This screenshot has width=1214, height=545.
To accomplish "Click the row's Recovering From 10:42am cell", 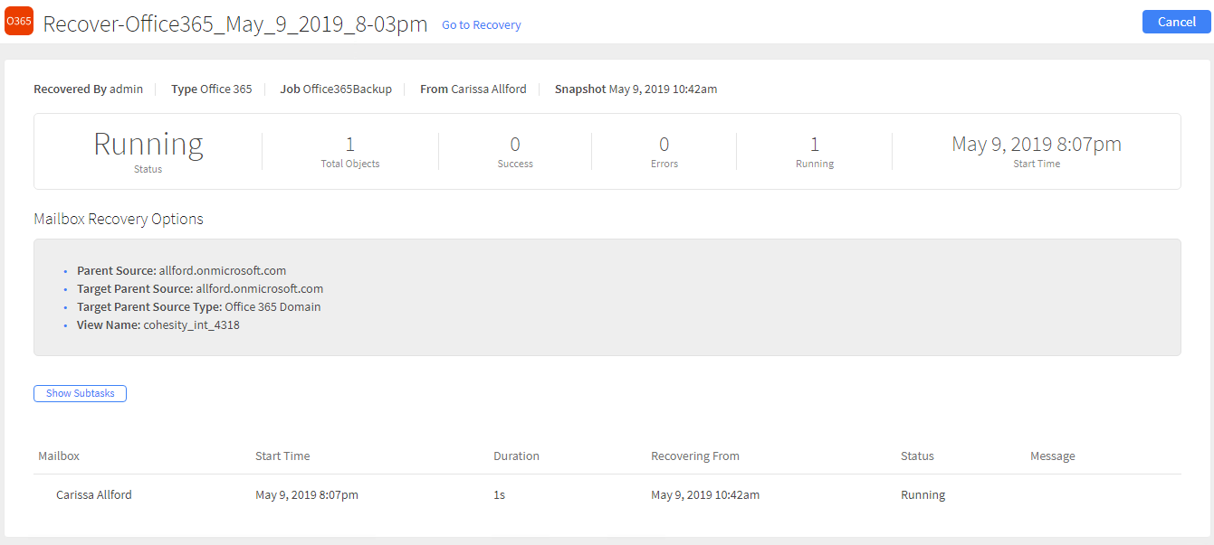I will [705, 495].
